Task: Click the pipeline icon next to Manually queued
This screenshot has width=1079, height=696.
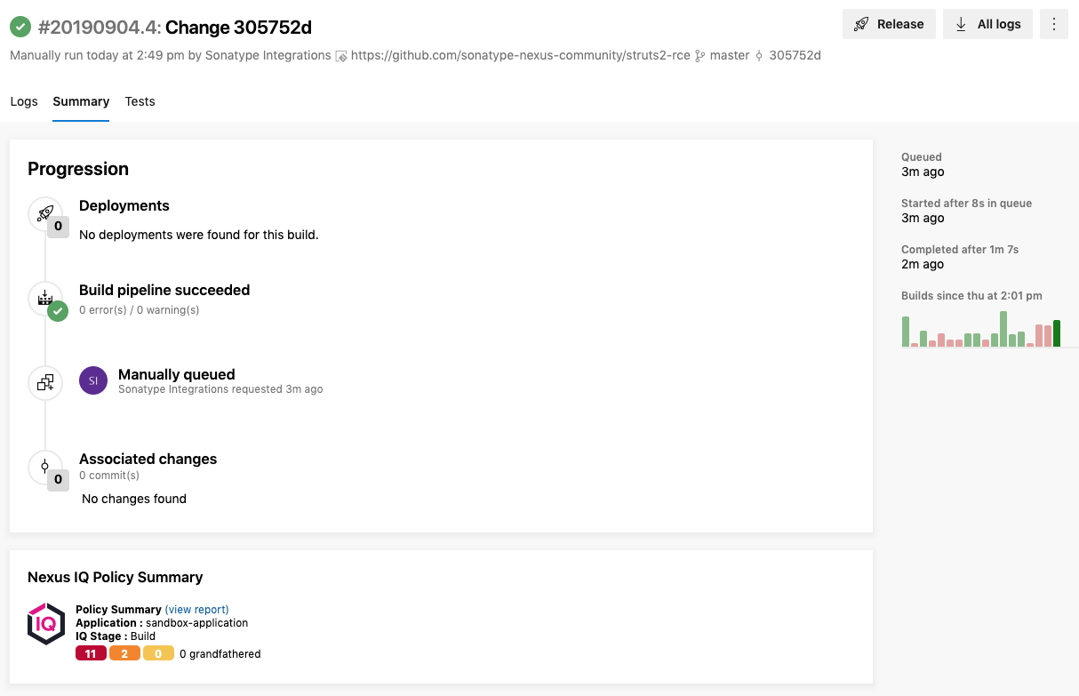Action: [x=44, y=381]
